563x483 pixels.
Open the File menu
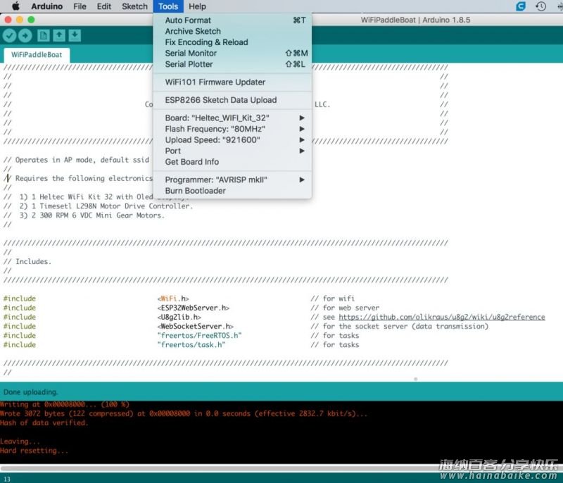pyautogui.click(x=80, y=6)
